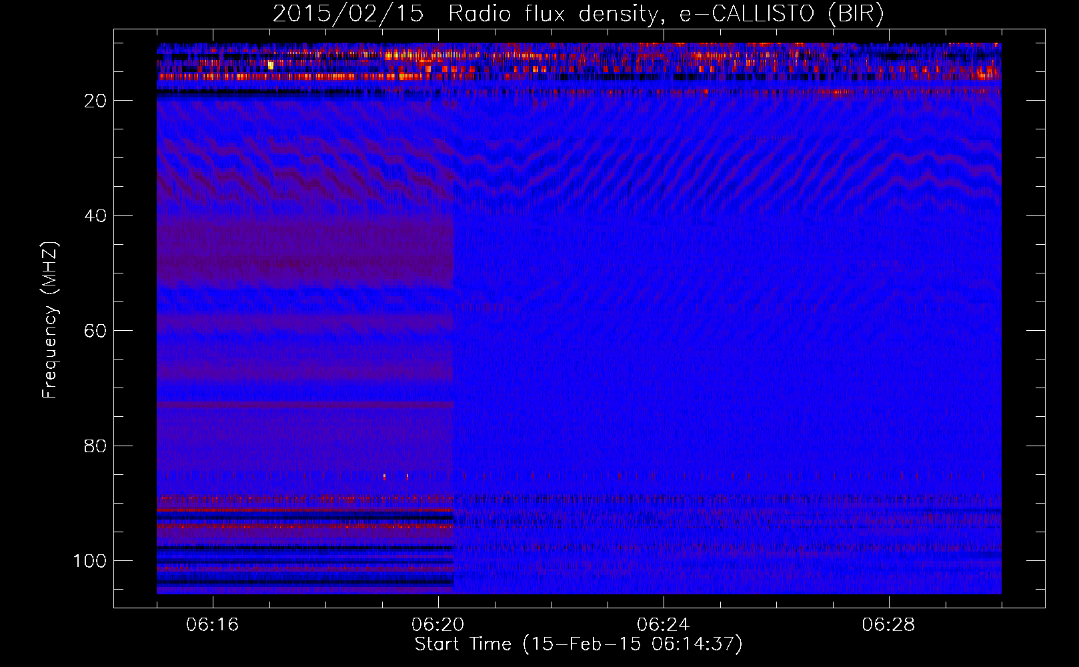
Task: Click the 'Start Time (15-Feb-15 06:14:37)' label
Action: tap(578, 644)
